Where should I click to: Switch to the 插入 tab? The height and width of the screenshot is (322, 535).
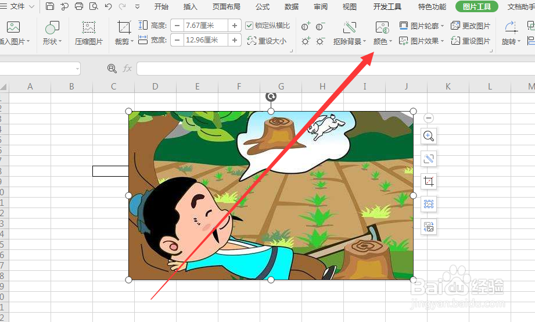coord(190,6)
